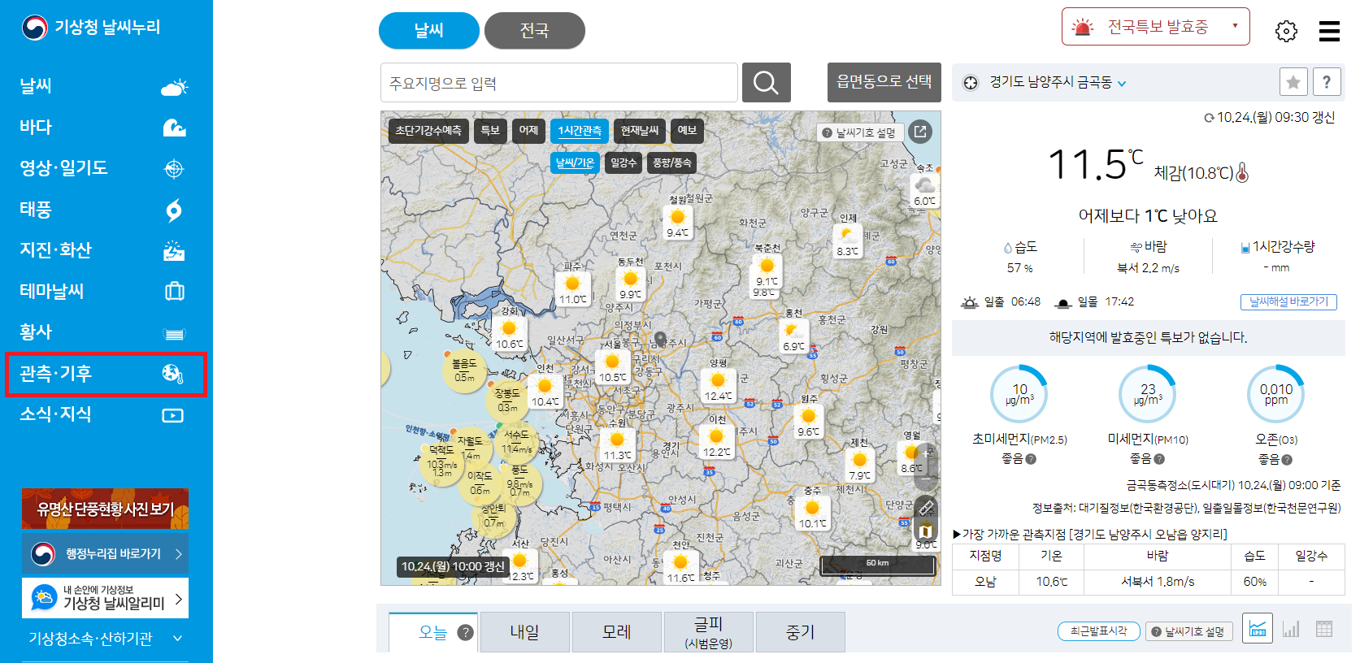Expand the 기상청소속·산하기관 list
Screen dimensions: 1360x663
tap(105, 639)
